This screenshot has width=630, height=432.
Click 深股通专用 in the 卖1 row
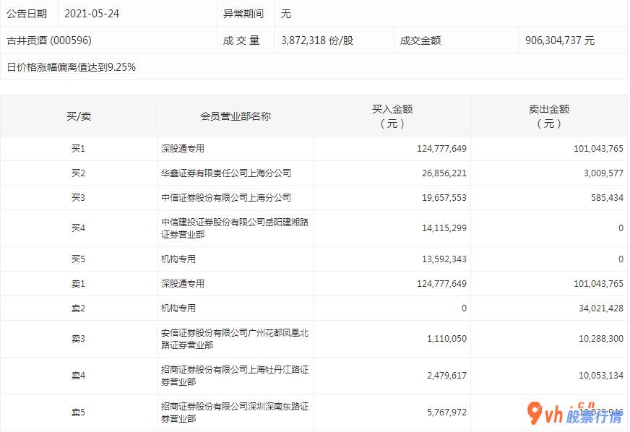coord(183,284)
